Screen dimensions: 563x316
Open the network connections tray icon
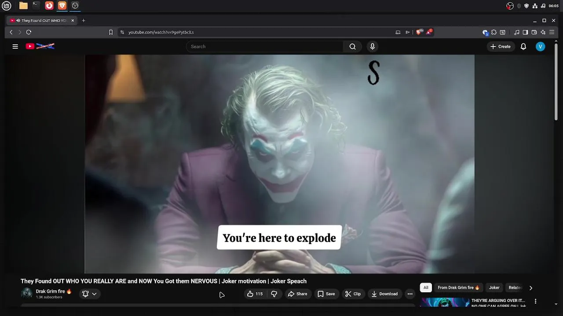[x=535, y=6]
